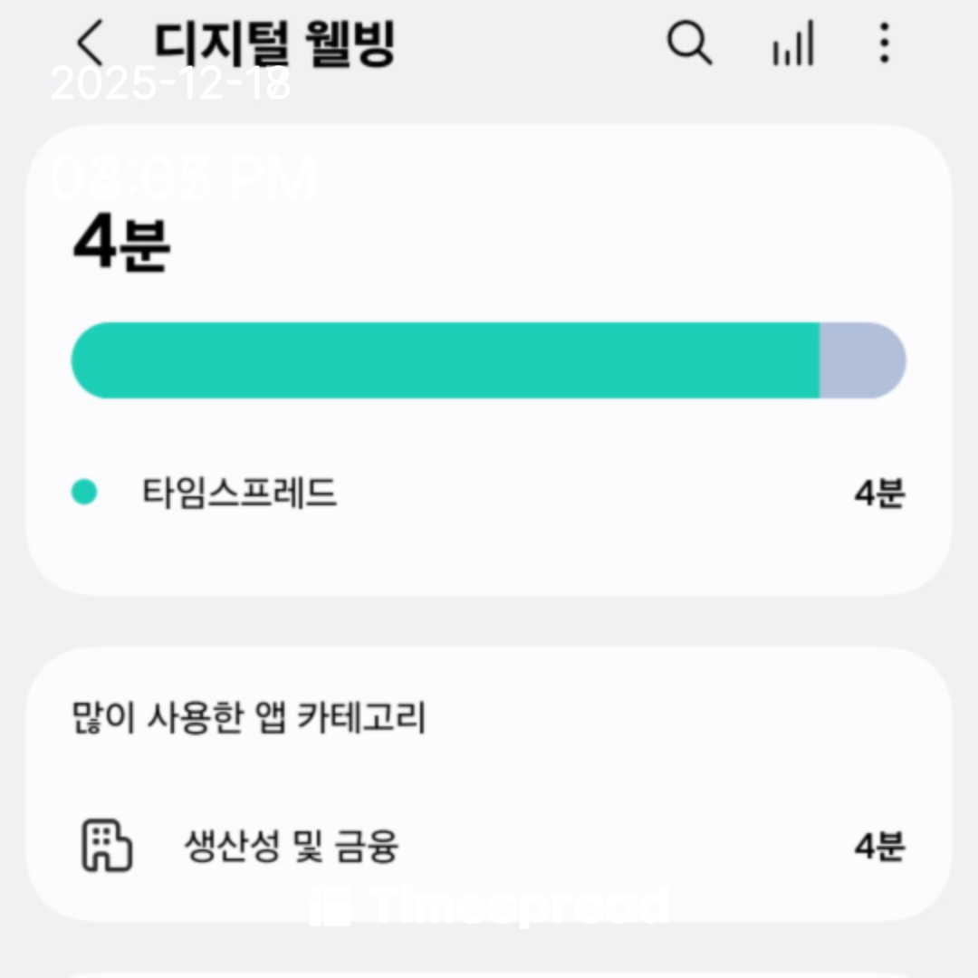Open the three-dot more options menu
The width and height of the screenshot is (978, 978).
click(x=884, y=43)
